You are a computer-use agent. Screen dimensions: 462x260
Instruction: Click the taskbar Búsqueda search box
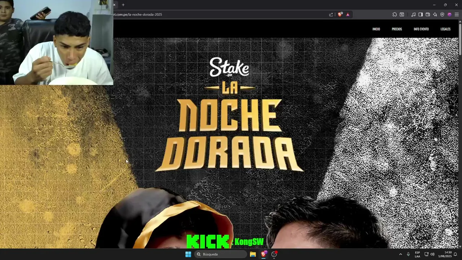click(x=221, y=254)
